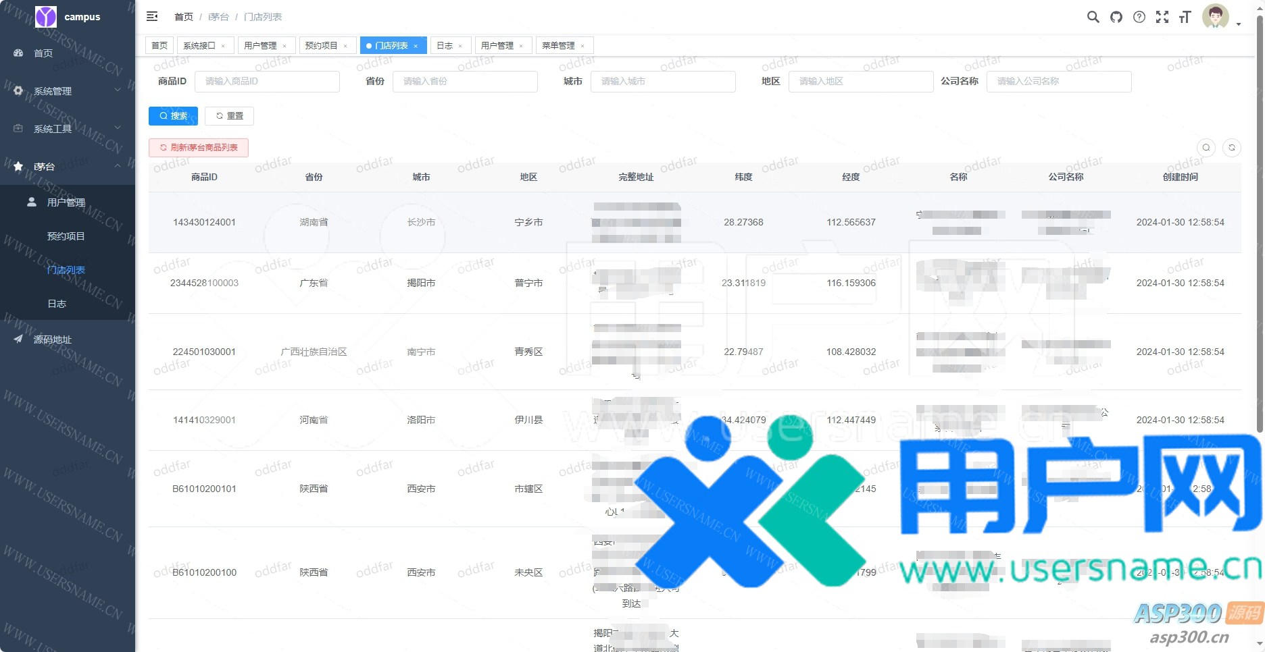Click the 茅台 breadcrumb item
The width and height of the screenshot is (1265, 652).
pyautogui.click(x=218, y=17)
